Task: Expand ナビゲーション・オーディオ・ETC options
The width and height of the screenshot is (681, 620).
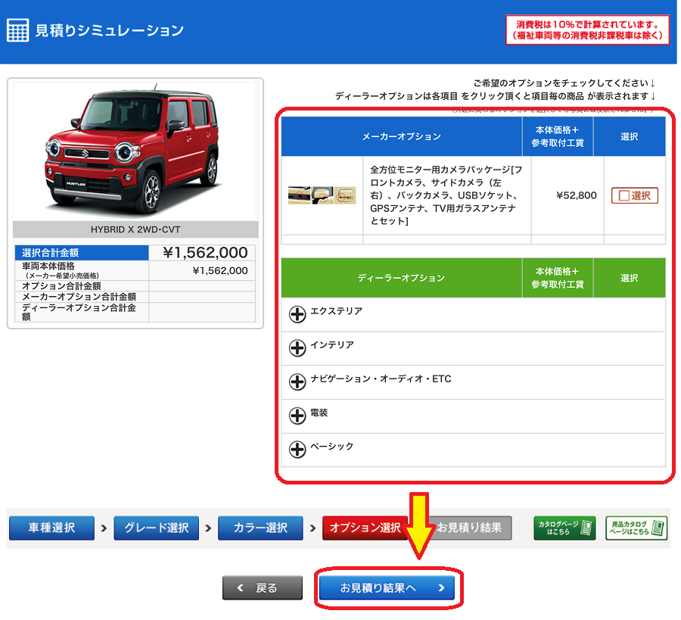Action: click(x=297, y=382)
